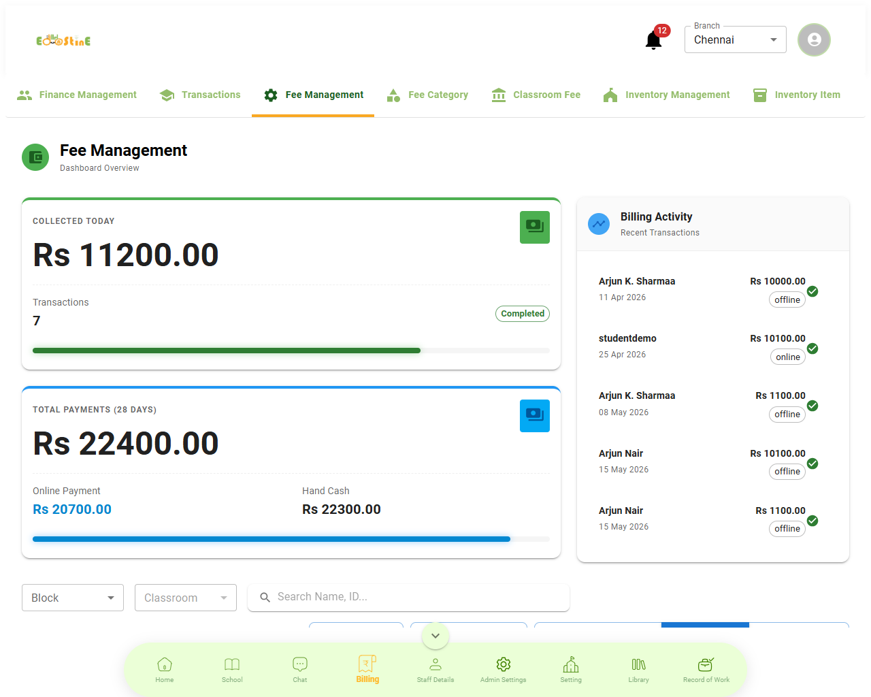The height and width of the screenshot is (697, 871).
Task: Click the blue Total Payments cash icon
Action: pyautogui.click(x=535, y=416)
